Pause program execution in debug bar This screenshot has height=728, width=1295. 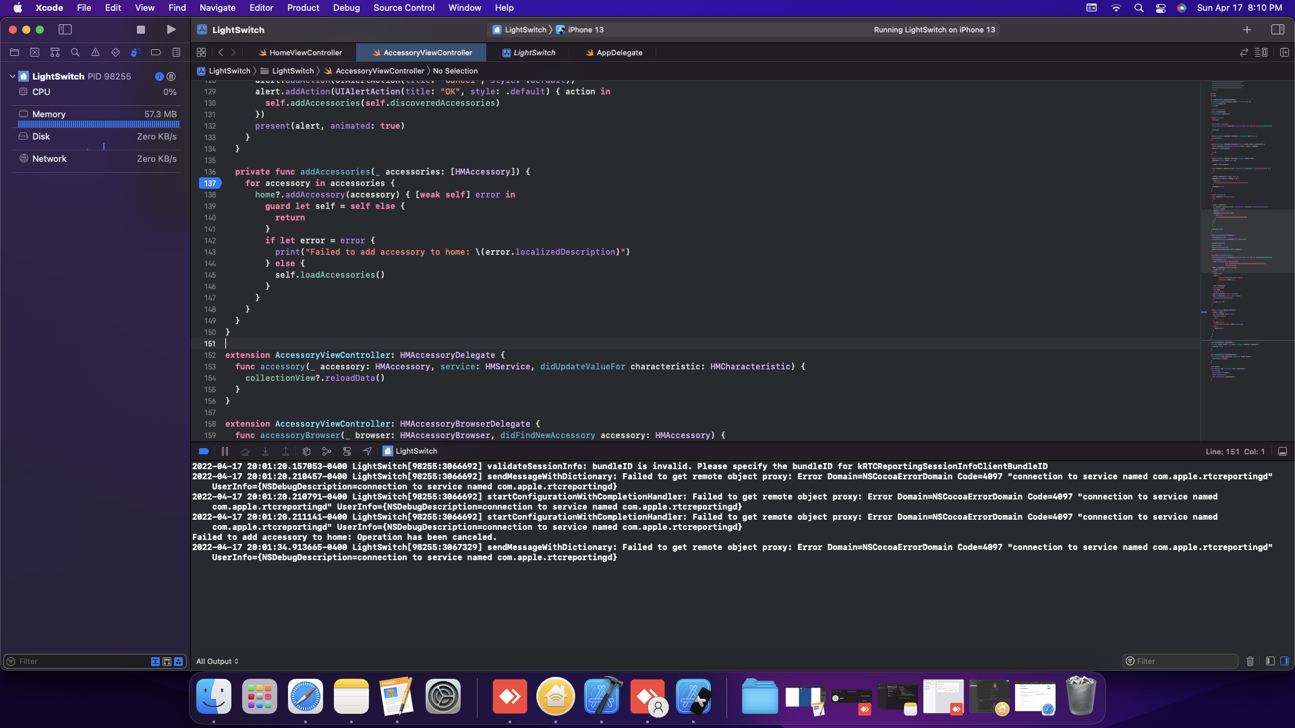(225, 452)
